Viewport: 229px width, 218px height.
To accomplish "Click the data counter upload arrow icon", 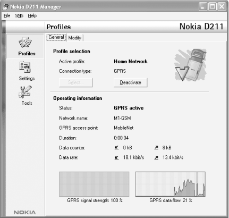I will [156, 147].
